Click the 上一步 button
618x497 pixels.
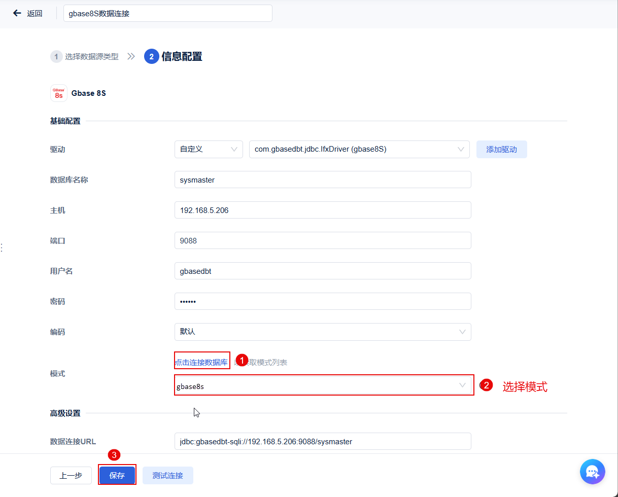71,476
